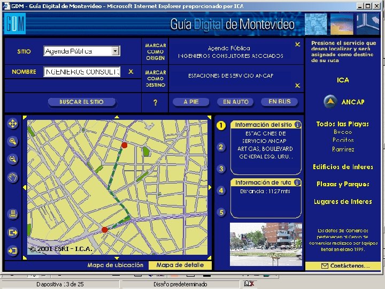The image size is (385, 289).
Task: Open Edificios de Interes category
Action: click(x=343, y=167)
